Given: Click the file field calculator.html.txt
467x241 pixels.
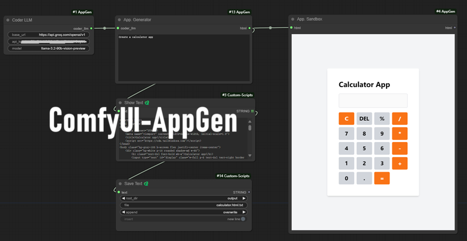Looking at the screenshot, I should click(184, 205).
